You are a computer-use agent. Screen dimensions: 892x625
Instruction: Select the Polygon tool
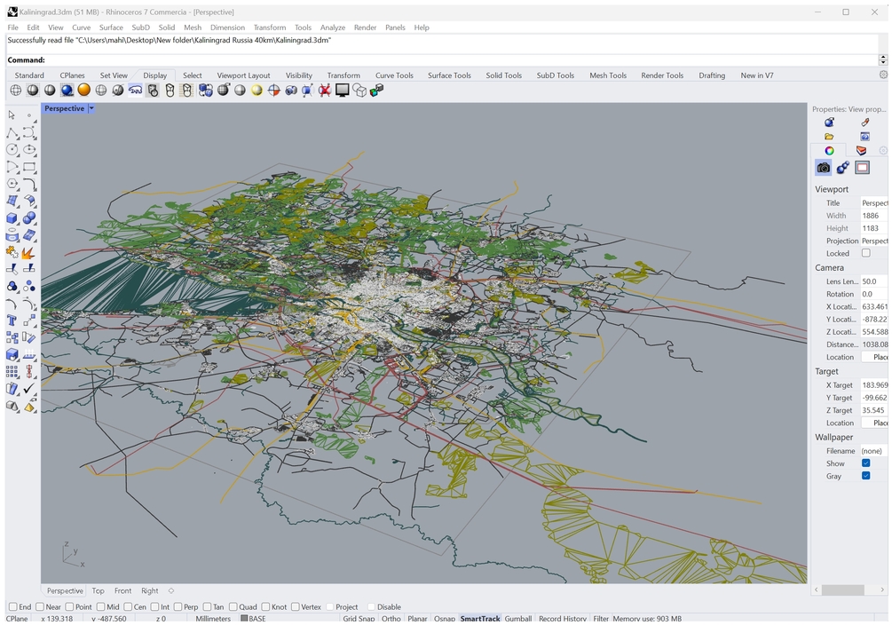[x=12, y=184]
